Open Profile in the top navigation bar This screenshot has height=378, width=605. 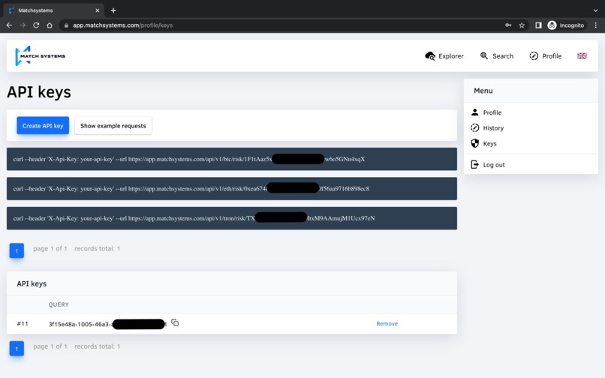point(545,56)
